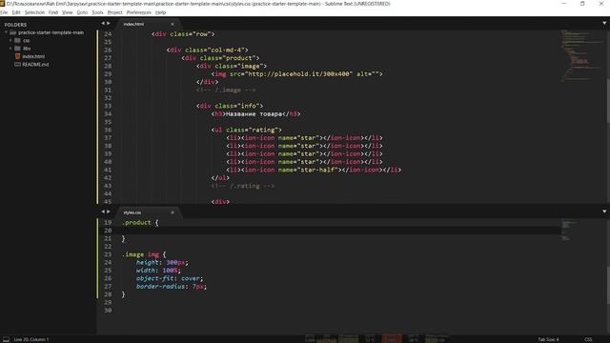Click the div class="info" line
Screen dimensions: 610x343
point(230,106)
